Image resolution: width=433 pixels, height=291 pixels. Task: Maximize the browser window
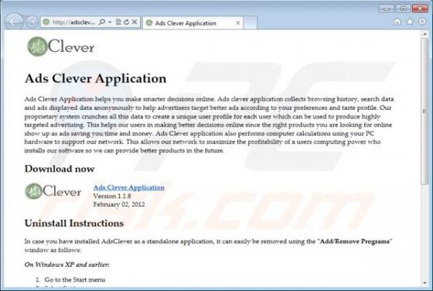[403, 9]
